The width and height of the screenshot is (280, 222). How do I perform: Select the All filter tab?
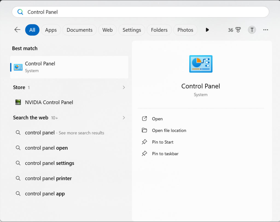(32, 30)
